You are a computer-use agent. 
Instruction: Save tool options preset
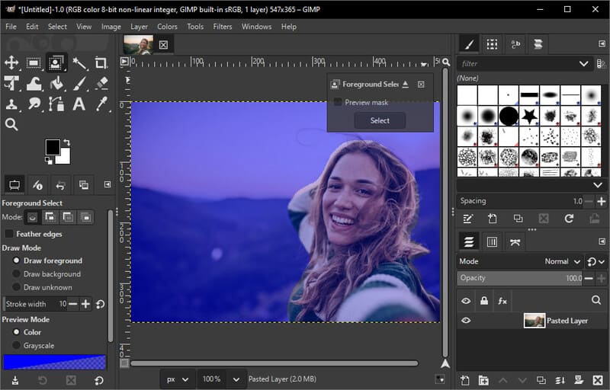coord(14,380)
